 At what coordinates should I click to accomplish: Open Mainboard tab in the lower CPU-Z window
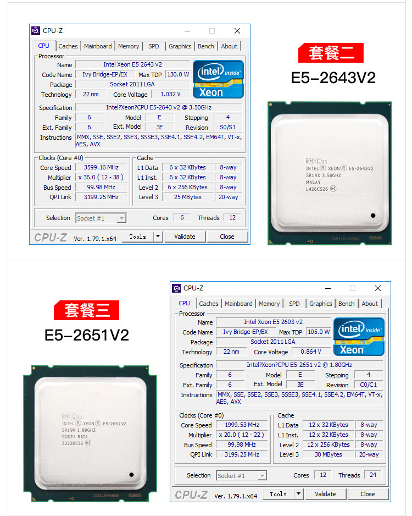pyautogui.click(x=238, y=304)
